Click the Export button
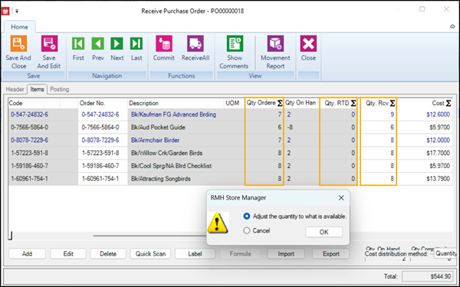The image size is (460, 287). [331, 254]
